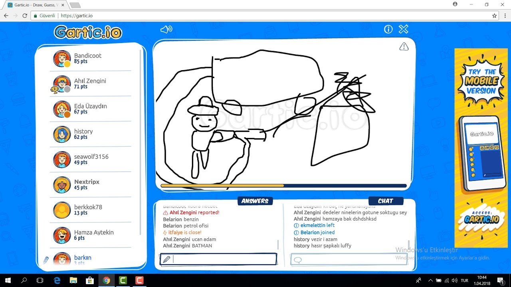Screen dimensions: 511x287
Task: Click Hamza Aytekin's avatar
Action: point(62,235)
